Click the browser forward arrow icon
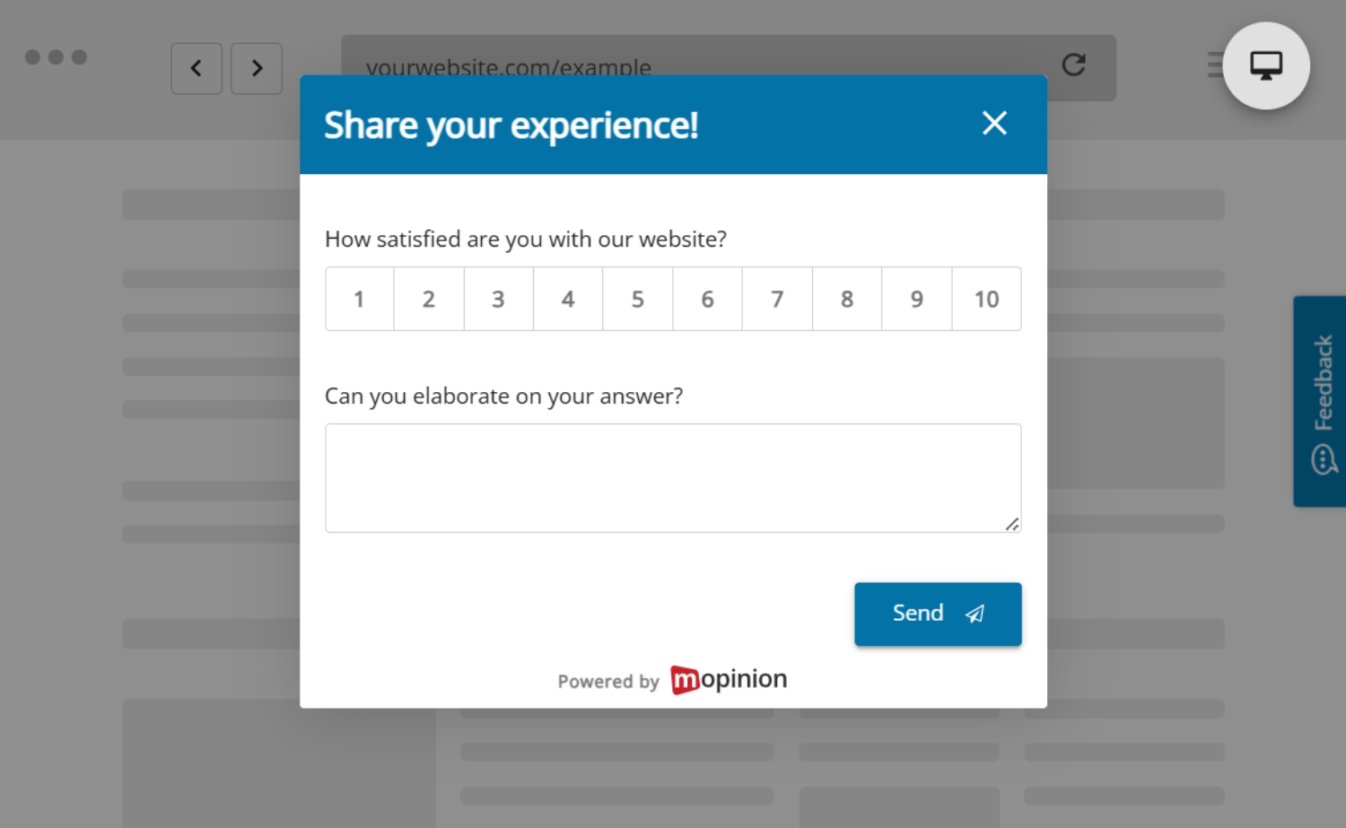The height and width of the screenshot is (828, 1346). coord(257,67)
